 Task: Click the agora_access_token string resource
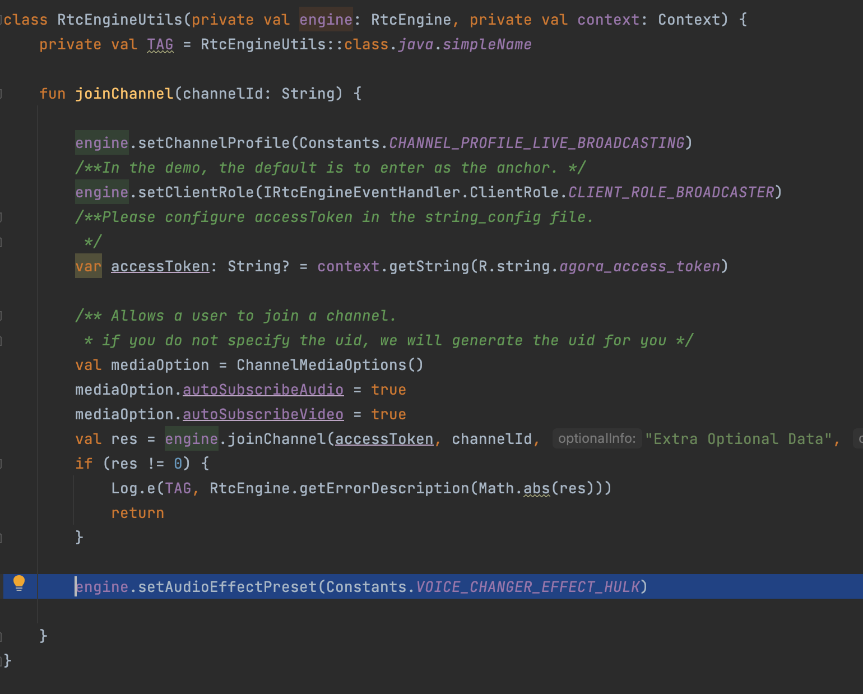[x=639, y=266]
